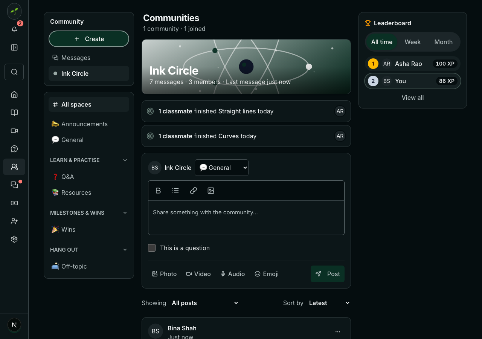This screenshot has width=482, height=339.
Task: Open the notifications bell
Action: tap(14, 29)
